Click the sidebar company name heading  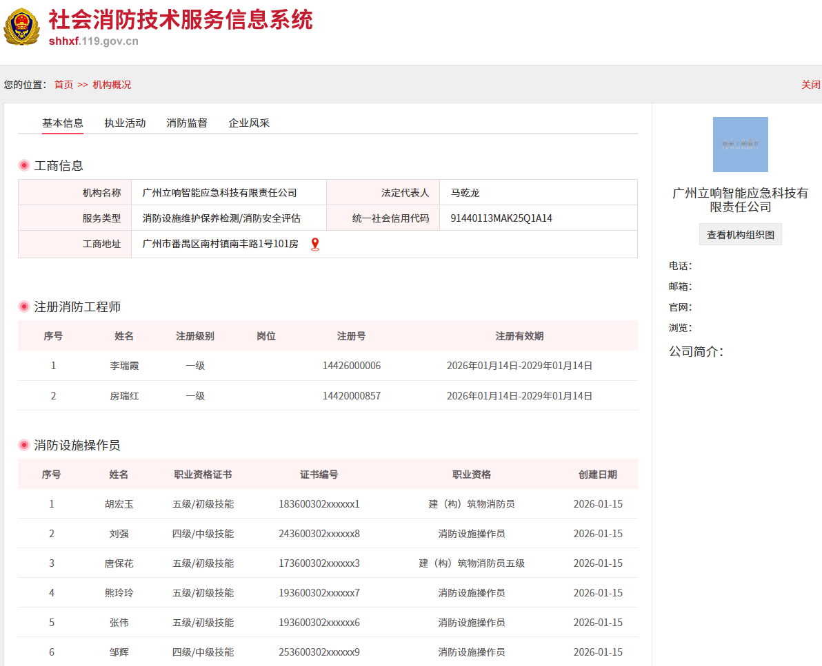click(740, 200)
